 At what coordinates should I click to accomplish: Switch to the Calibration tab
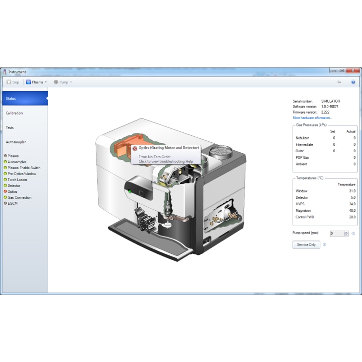click(x=14, y=113)
